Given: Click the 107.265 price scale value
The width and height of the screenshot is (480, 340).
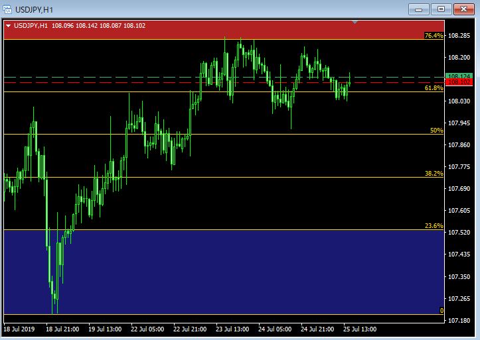Looking at the screenshot, I should tap(459, 298).
